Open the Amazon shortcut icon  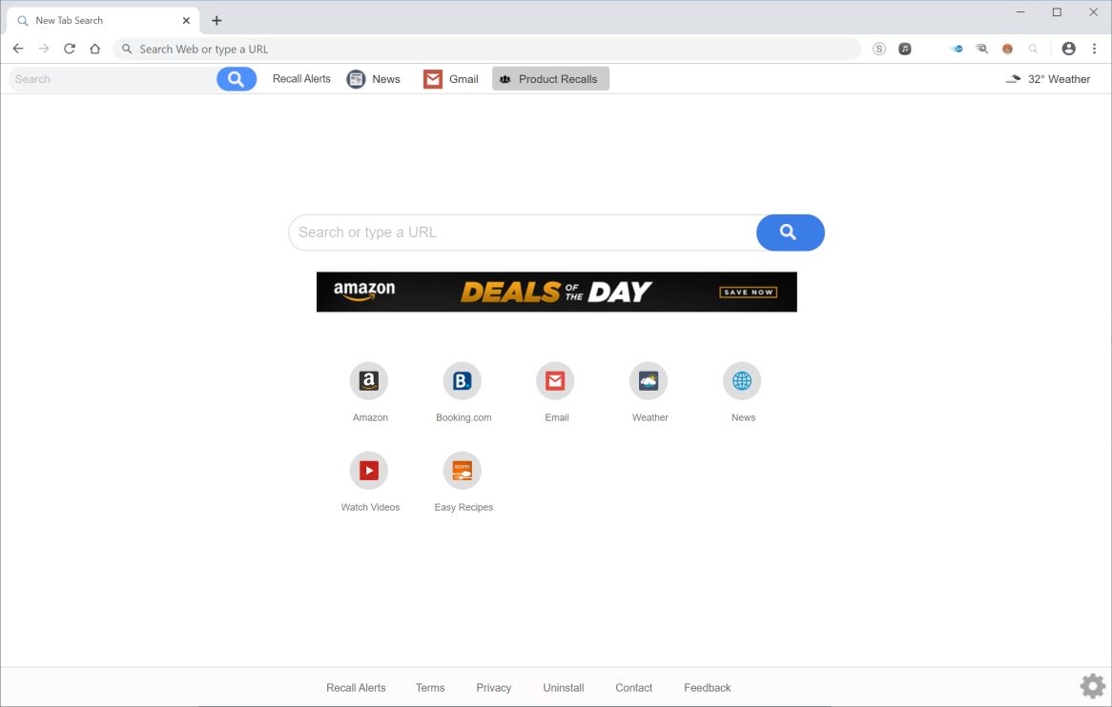coord(369,381)
